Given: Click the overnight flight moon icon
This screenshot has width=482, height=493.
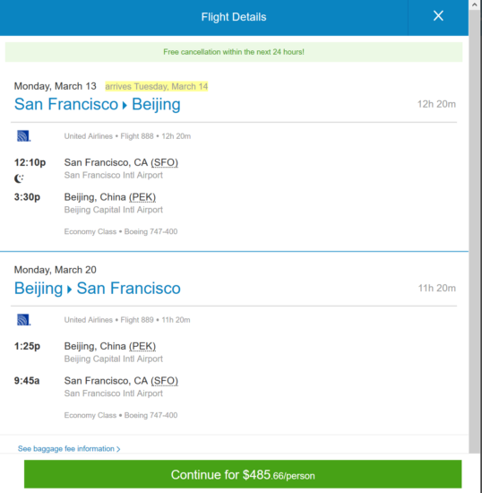Looking at the screenshot, I should [19, 178].
